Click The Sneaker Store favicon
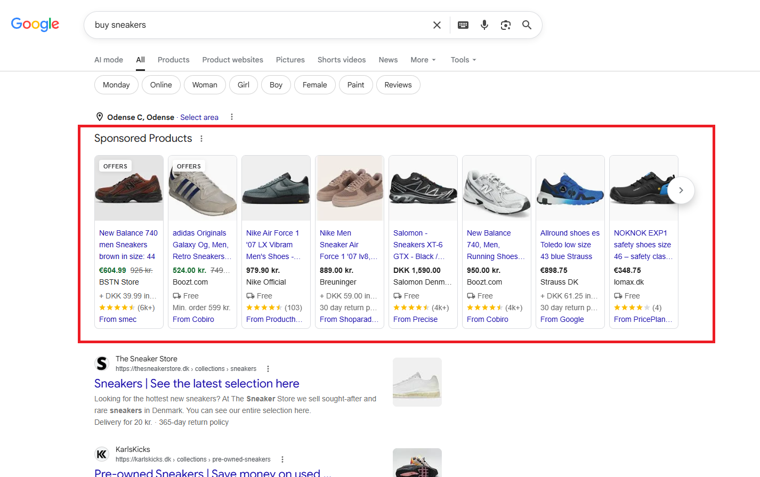The width and height of the screenshot is (760, 477). (102, 363)
